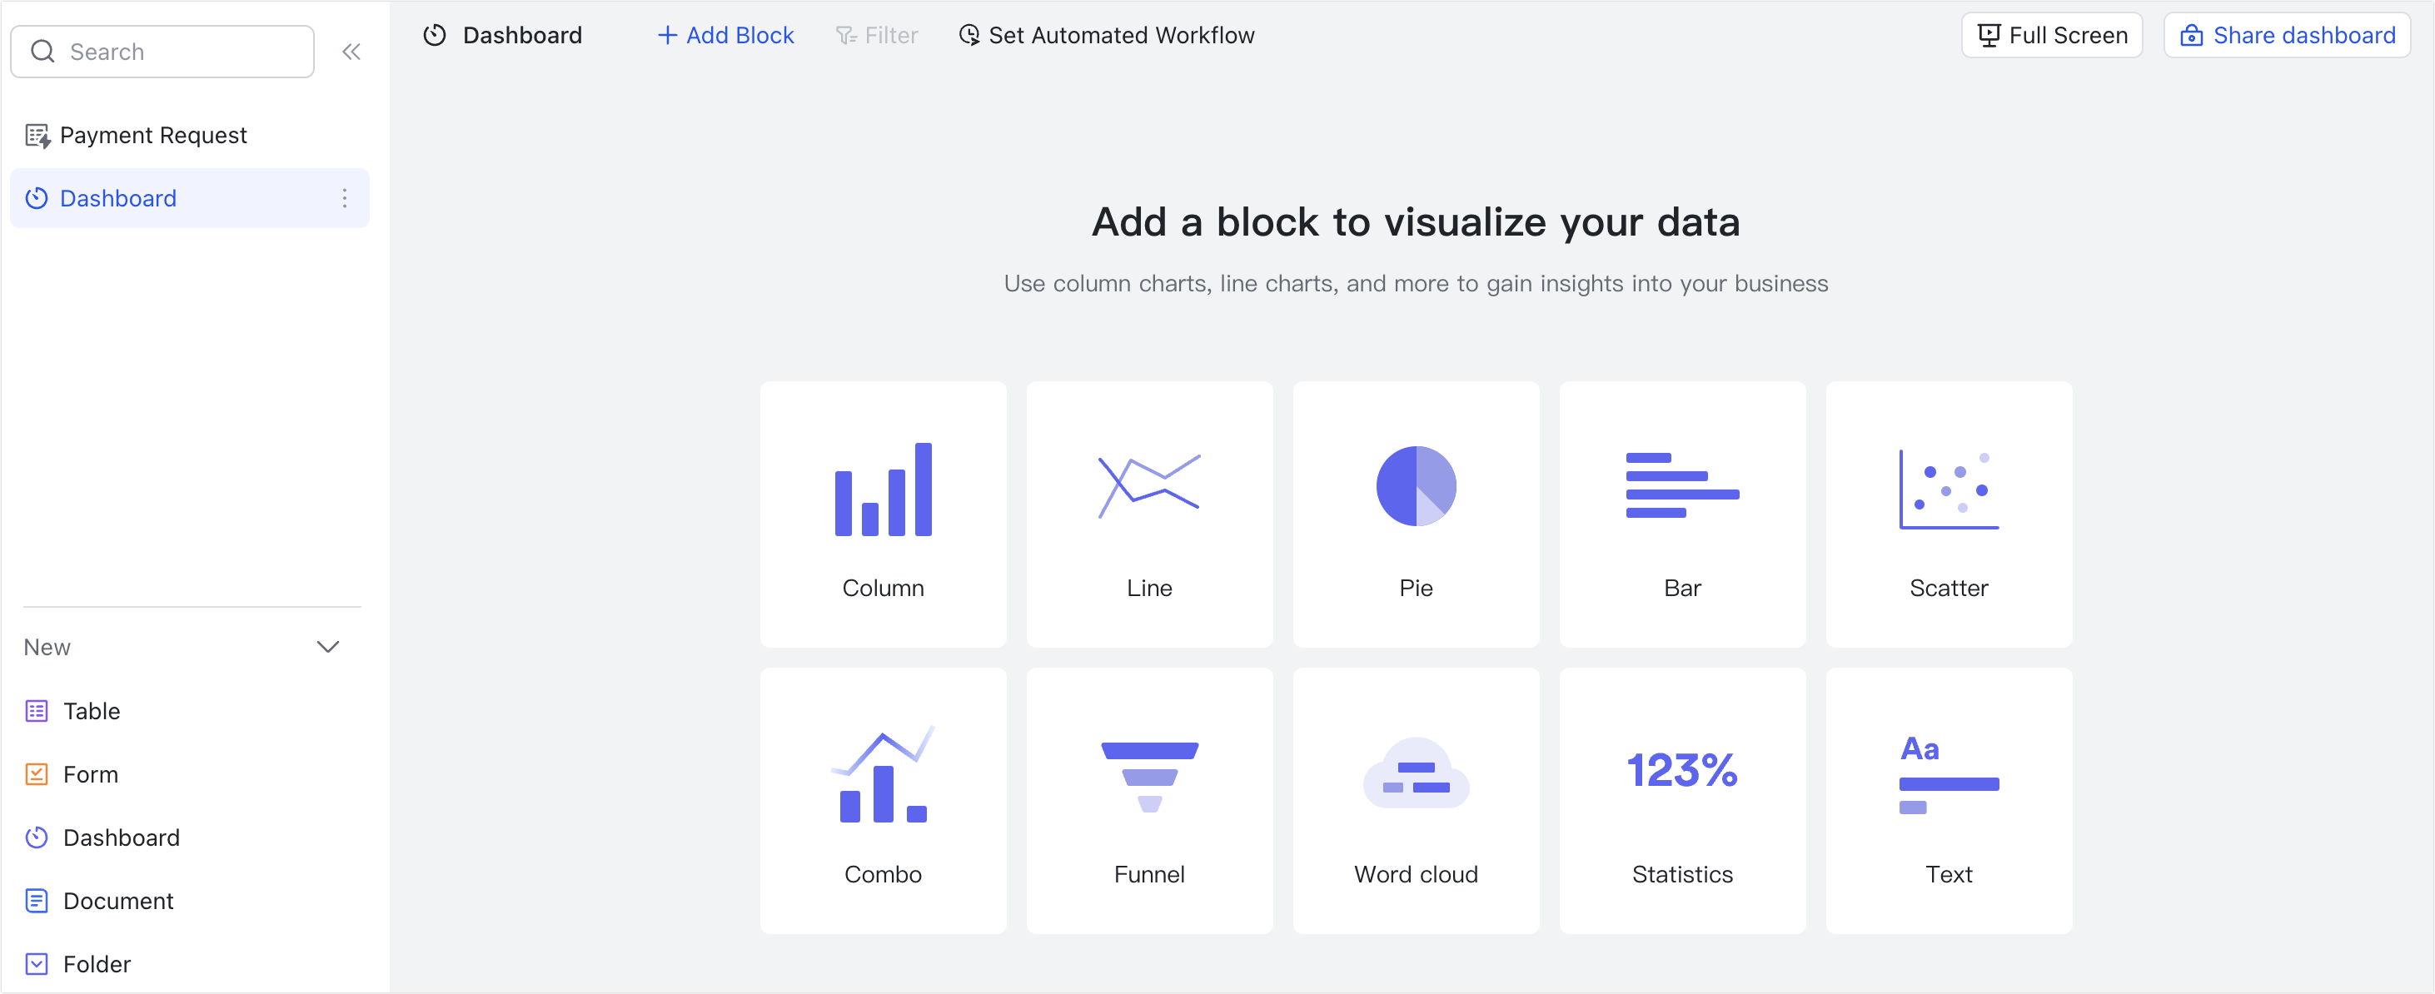Viewport: 2435px width, 994px height.
Task: Open the Dashboard options menu
Action: click(x=344, y=198)
